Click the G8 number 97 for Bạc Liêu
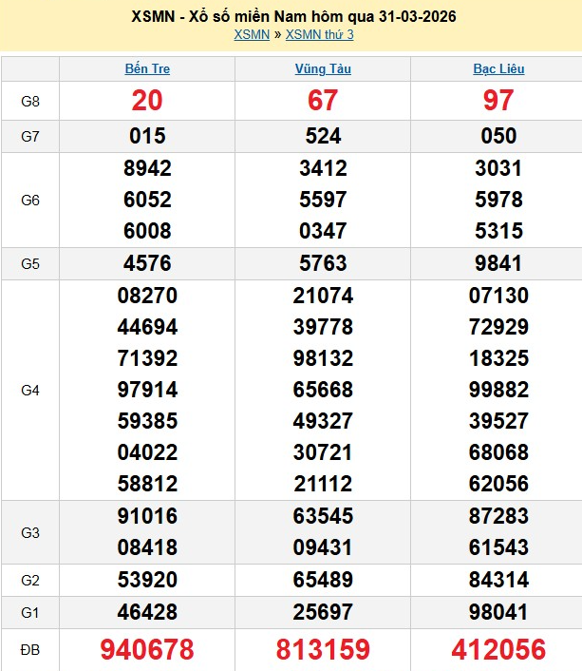582x671 pixels. (498, 100)
